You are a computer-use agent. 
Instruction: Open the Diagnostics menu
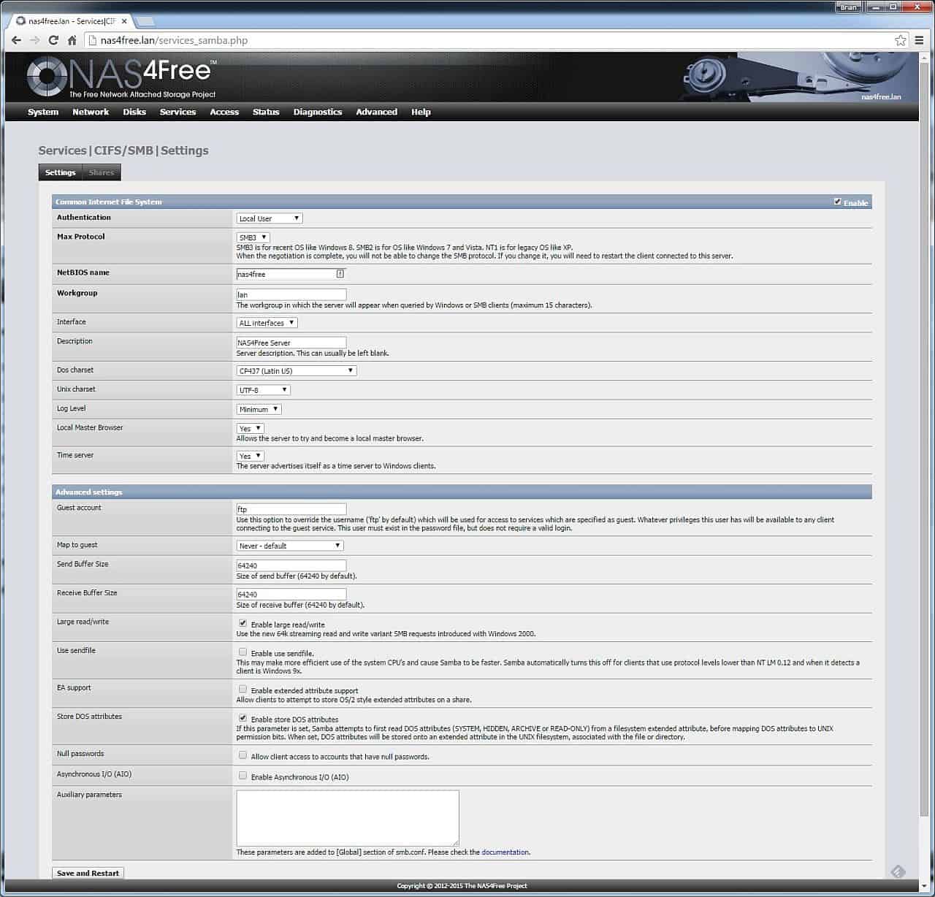click(318, 112)
